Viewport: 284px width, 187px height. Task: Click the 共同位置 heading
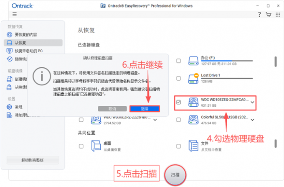[86, 133]
